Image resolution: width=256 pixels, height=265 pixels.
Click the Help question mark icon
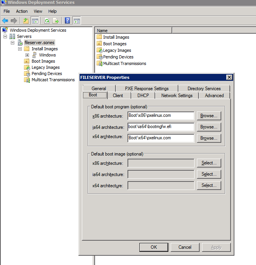[x=68, y=21]
